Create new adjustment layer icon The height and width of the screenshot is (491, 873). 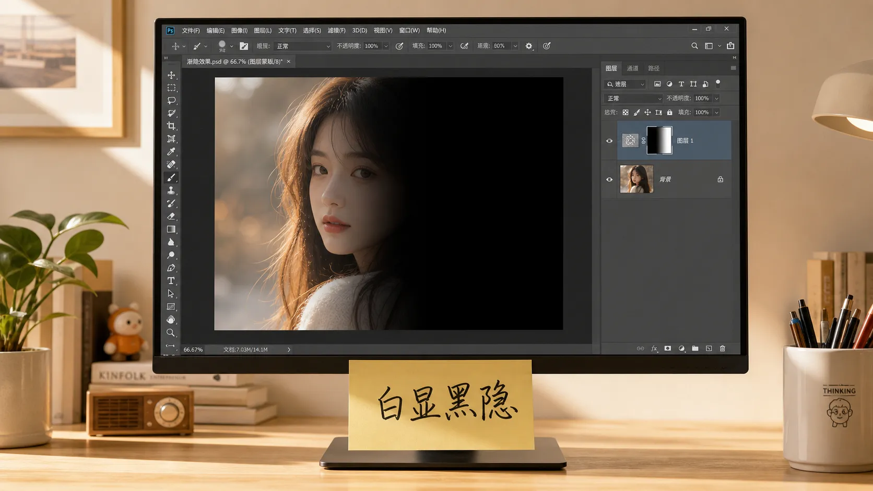(x=681, y=349)
